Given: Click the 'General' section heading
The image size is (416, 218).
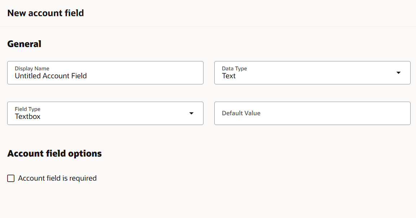Looking at the screenshot, I should point(24,44).
